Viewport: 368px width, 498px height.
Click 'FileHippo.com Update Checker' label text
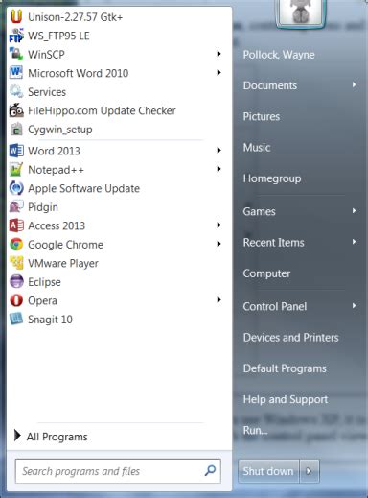point(102,110)
